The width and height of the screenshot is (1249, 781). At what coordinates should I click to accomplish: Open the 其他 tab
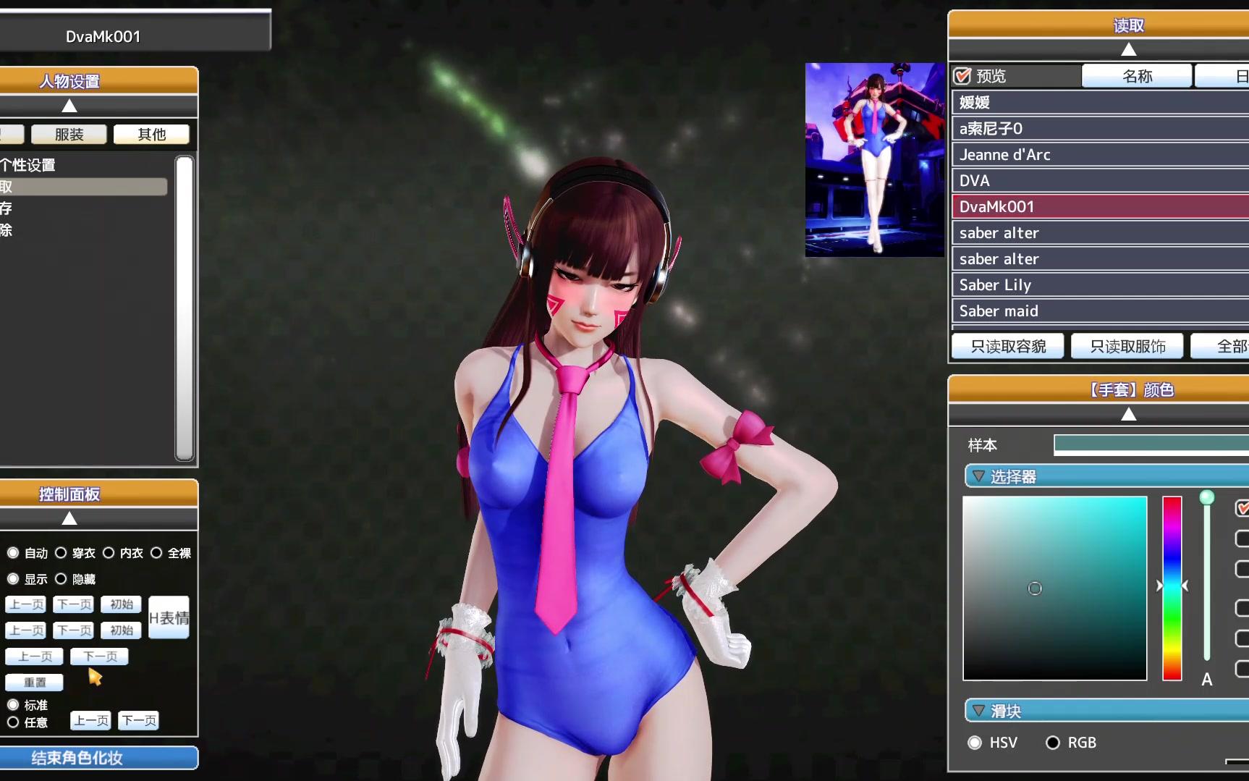[x=152, y=135]
